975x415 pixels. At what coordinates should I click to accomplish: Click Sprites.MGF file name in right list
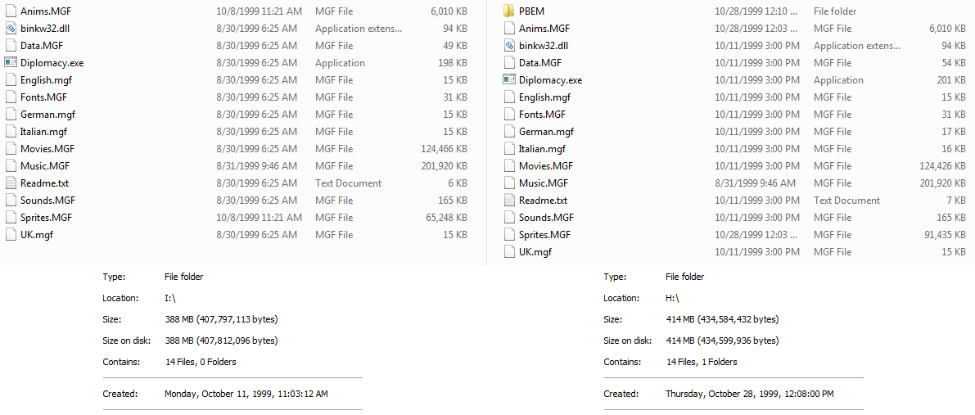pyautogui.click(x=545, y=235)
